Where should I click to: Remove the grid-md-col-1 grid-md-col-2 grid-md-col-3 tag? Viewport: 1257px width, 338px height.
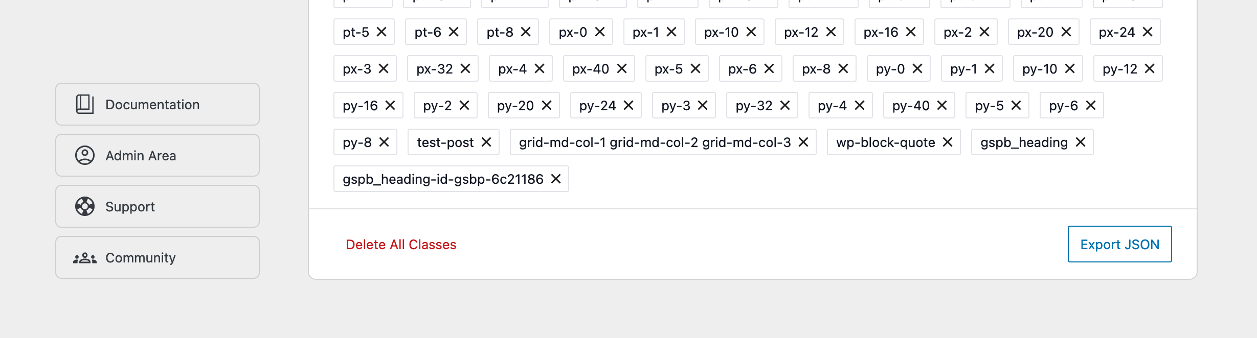pos(803,142)
